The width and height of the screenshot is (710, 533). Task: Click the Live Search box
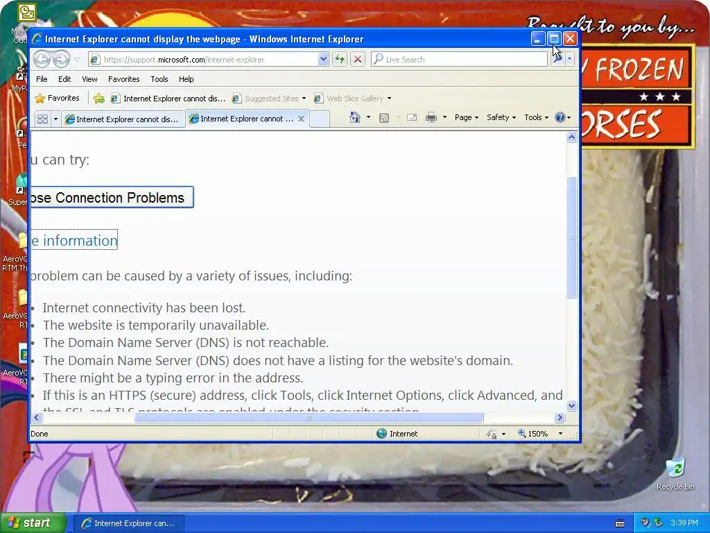pyautogui.click(x=459, y=60)
